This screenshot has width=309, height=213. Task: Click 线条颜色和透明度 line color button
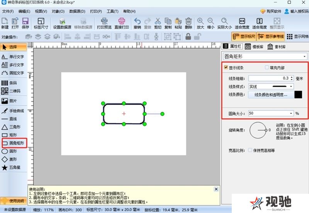(x=271, y=95)
